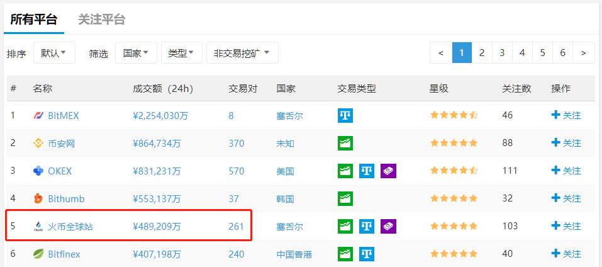The image size is (602, 267).
Task: Click 火币全球站 trading pairs count 261
Action: pyautogui.click(x=236, y=227)
